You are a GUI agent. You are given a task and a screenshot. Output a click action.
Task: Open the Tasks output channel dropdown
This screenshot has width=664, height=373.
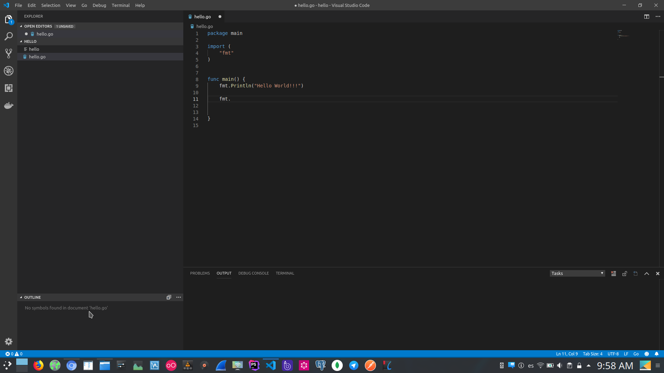coord(577,273)
